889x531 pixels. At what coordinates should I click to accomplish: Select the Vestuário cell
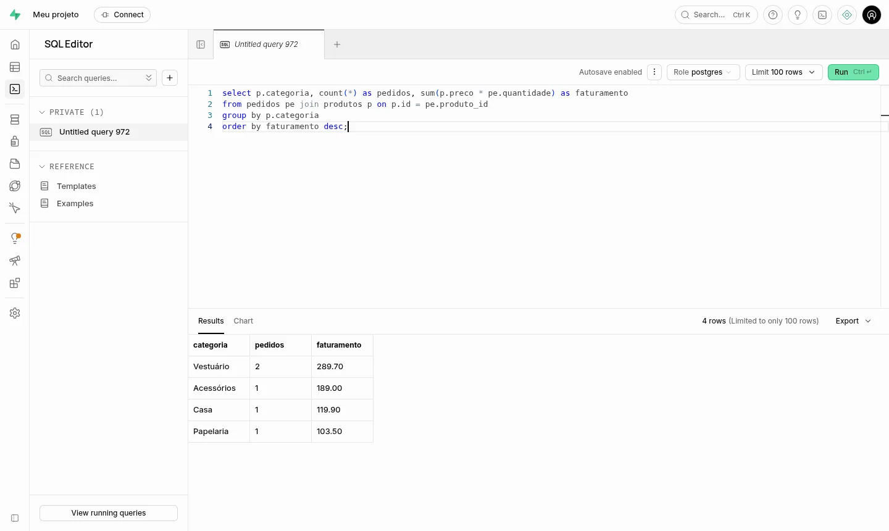tap(219, 367)
